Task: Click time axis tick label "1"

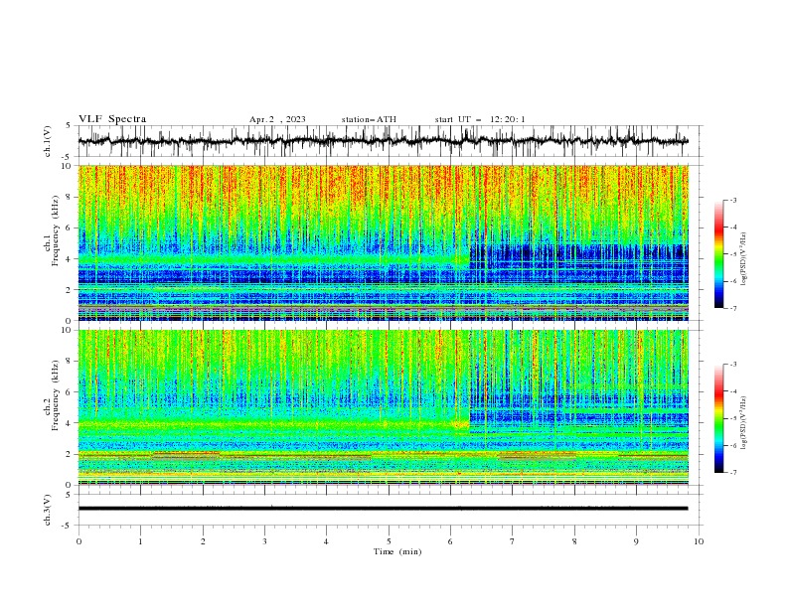Action: click(140, 541)
